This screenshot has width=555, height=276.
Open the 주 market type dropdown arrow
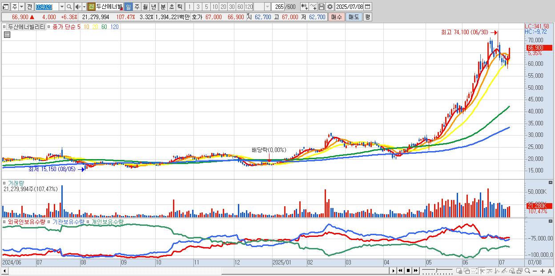tap(21, 7)
